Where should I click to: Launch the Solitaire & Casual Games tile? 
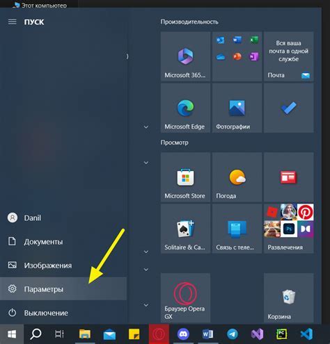pos(185,229)
